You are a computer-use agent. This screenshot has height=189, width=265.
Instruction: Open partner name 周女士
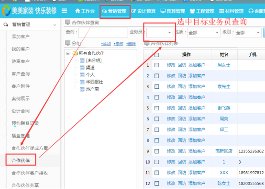[224, 65]
